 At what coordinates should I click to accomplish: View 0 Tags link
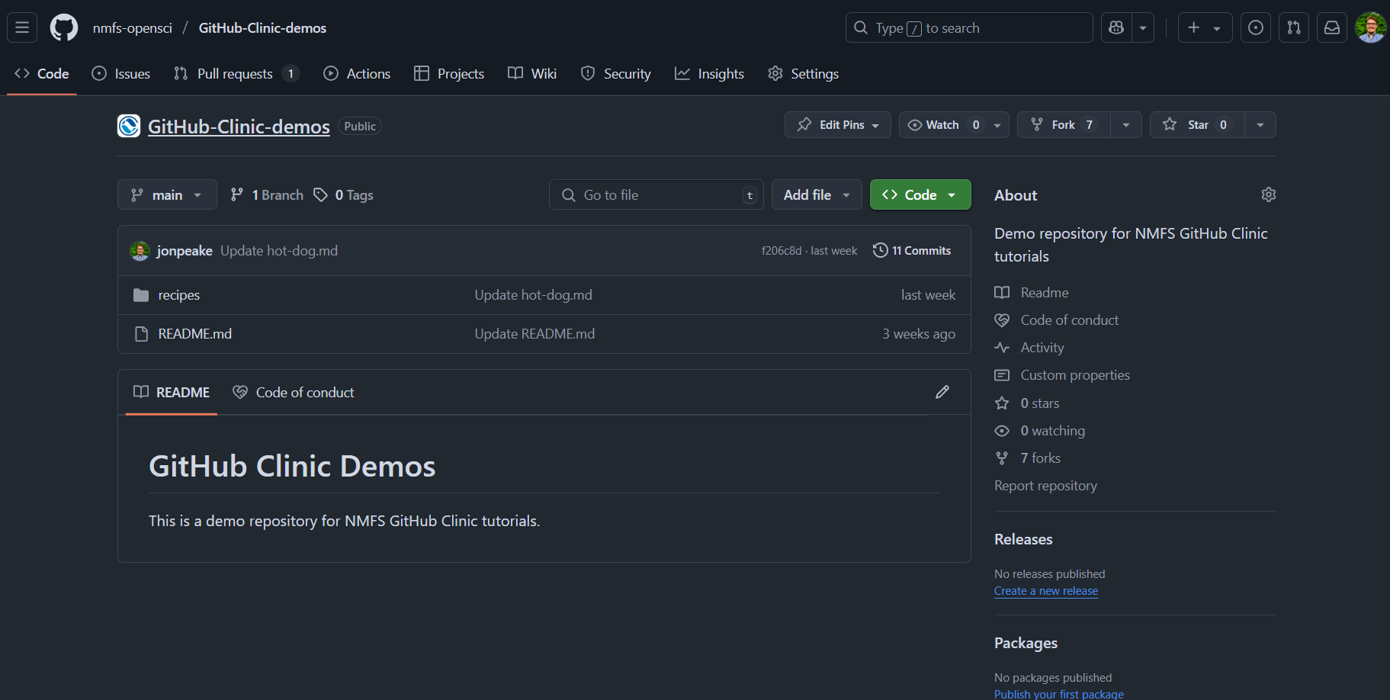click(x=343, y=195)
